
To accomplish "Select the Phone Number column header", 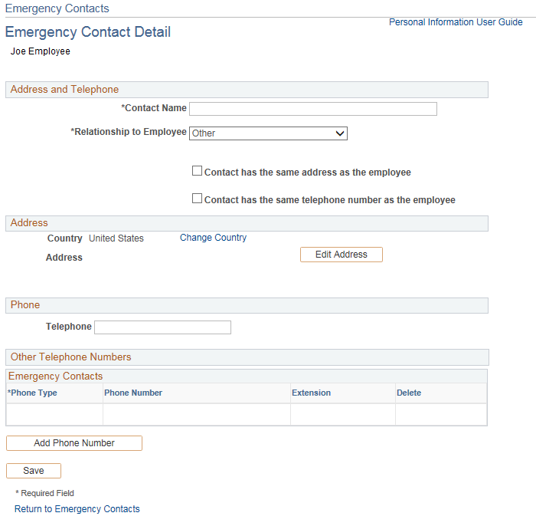I will (x=133, y=393).
